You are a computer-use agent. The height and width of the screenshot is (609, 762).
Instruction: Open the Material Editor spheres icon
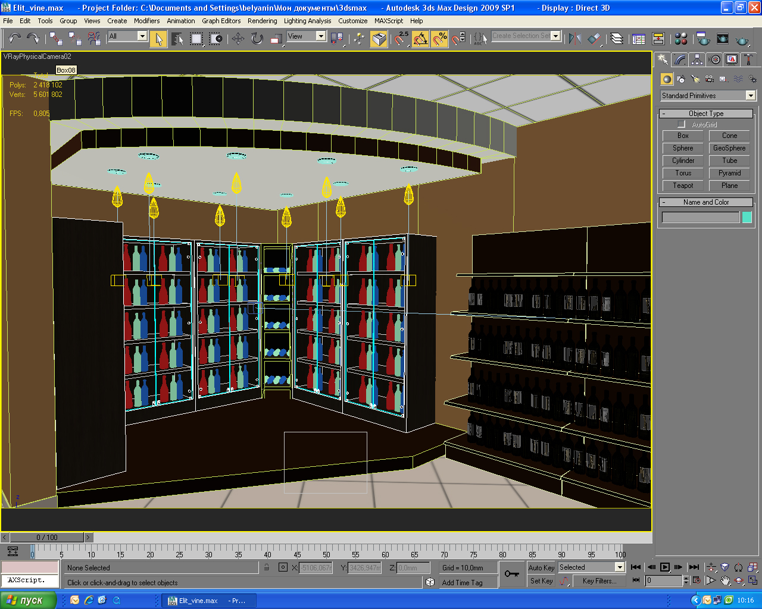[681, 39]
